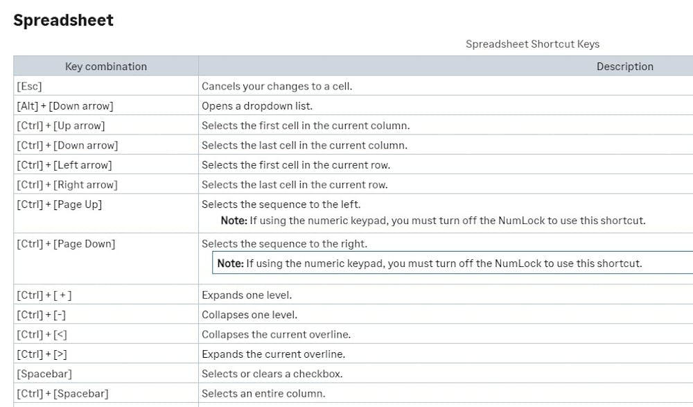The width and height of the screenshot is (693, 407).
Task: Click 'Opens a dropdown list' description
Action: point(257,106)
